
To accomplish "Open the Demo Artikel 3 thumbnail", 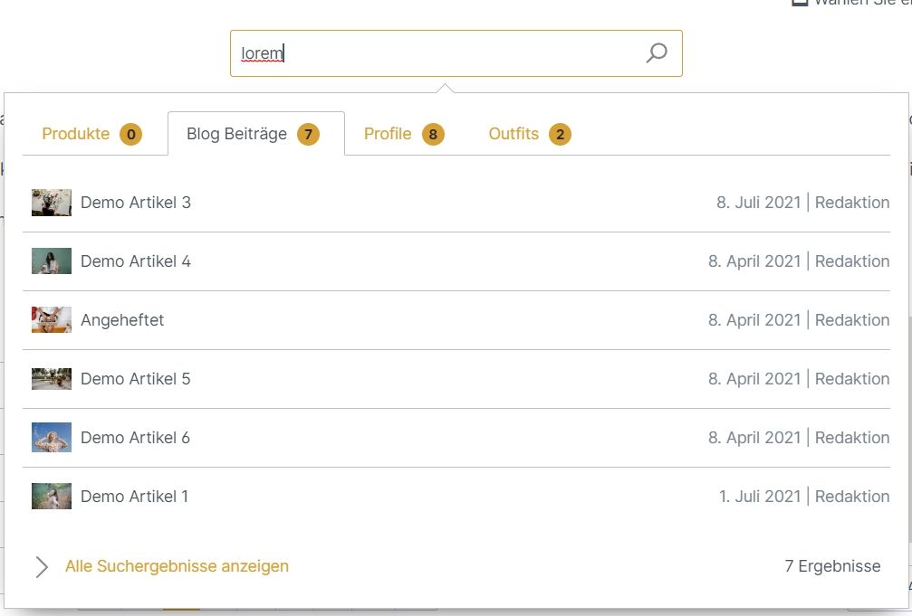I will 52,203.
